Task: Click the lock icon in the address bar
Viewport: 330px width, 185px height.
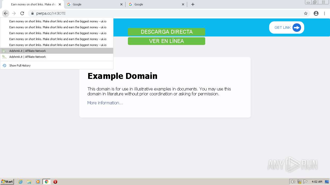Action: (x=32, y=13)
